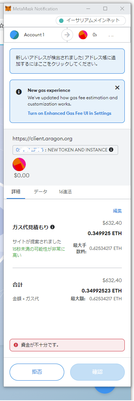Screen dimensions: 134x401
Task: Click the contract avatar above $0.00
Action: click(19, 164)
